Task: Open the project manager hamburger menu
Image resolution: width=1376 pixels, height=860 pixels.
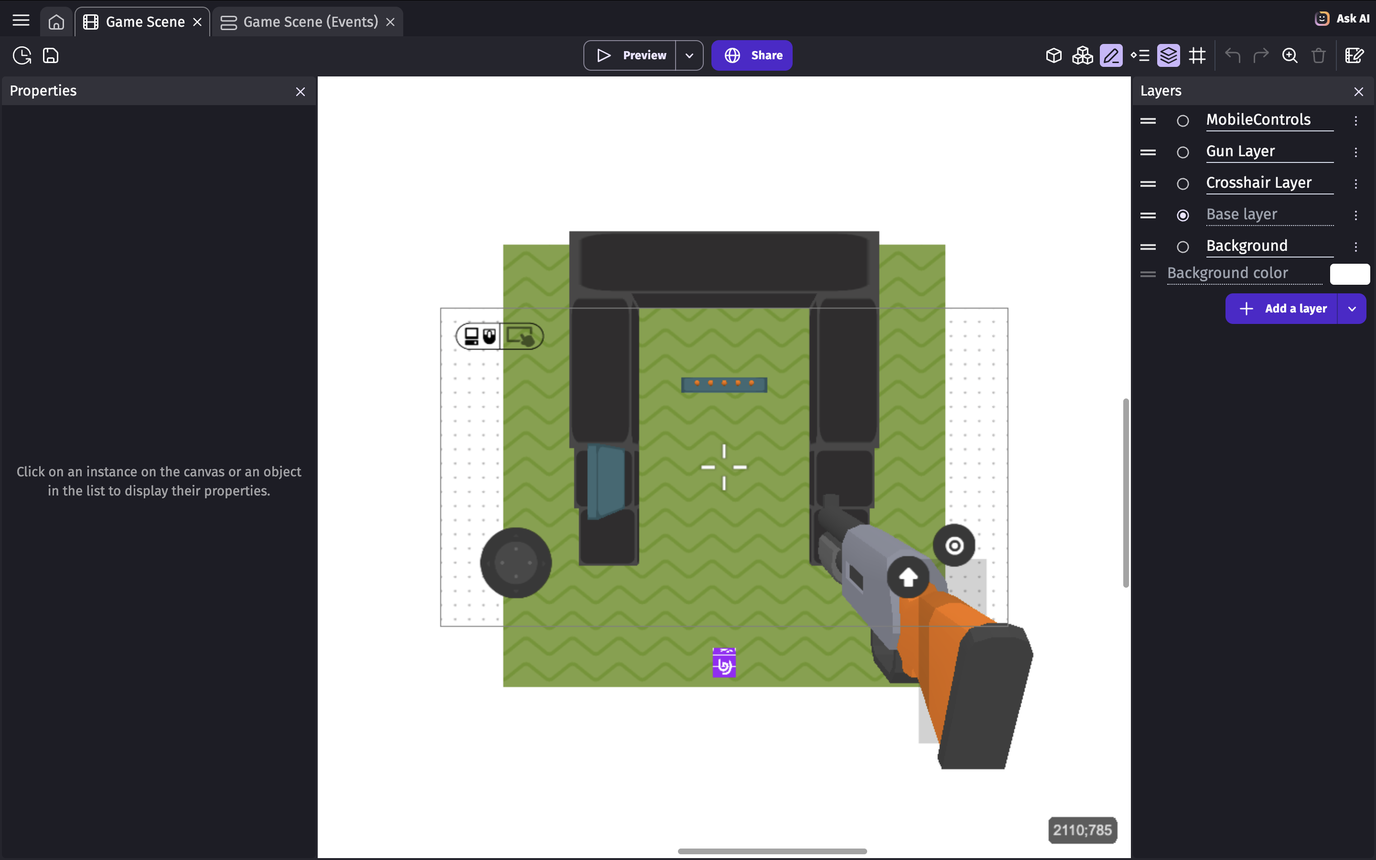Action: (x=21, y=21)
